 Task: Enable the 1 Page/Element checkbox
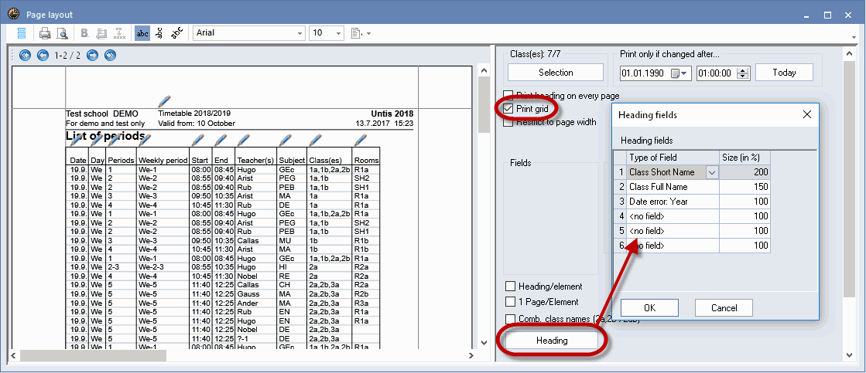click(511, 302)
